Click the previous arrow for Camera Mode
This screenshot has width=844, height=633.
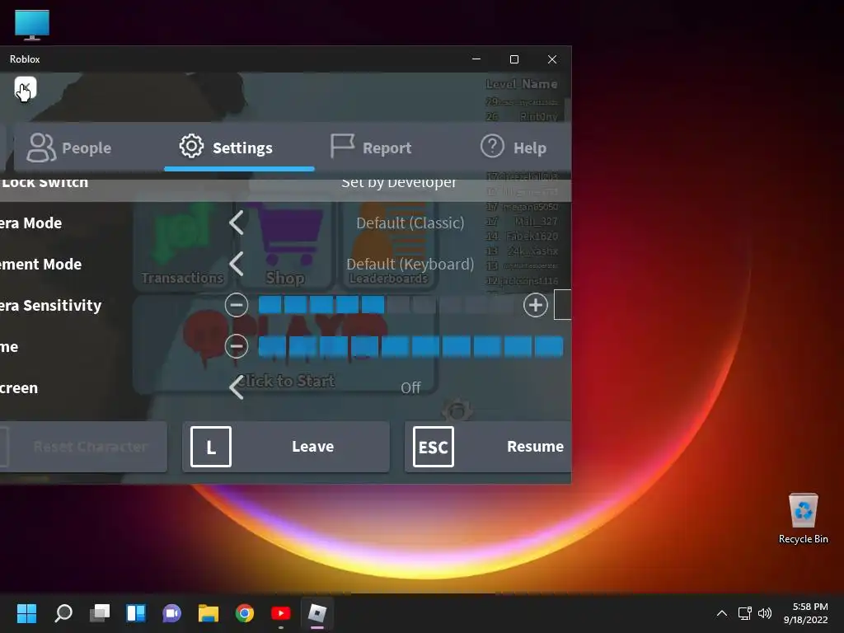[237, 223]
